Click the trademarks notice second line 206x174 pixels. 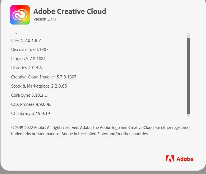80,134
